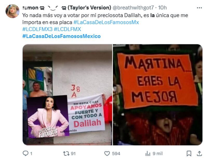Bookmark this tweet
The image size is (208, 161).
click(x=189, y=153)
